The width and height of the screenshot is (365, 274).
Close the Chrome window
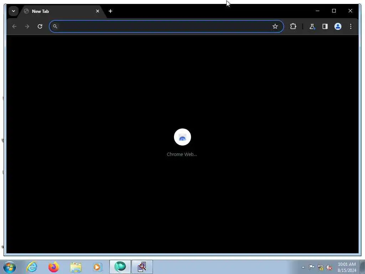350,11
